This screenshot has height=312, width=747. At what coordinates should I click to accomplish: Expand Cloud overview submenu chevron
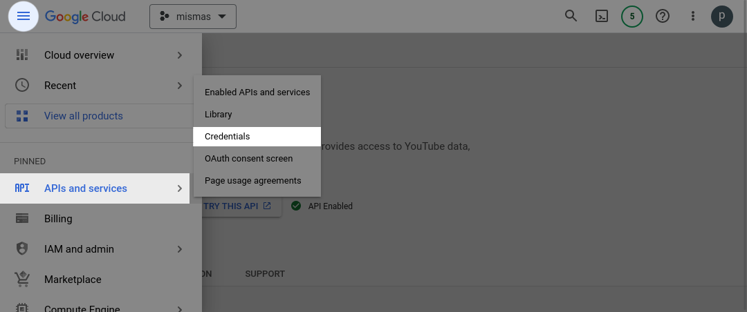click(x=180, y=55)
